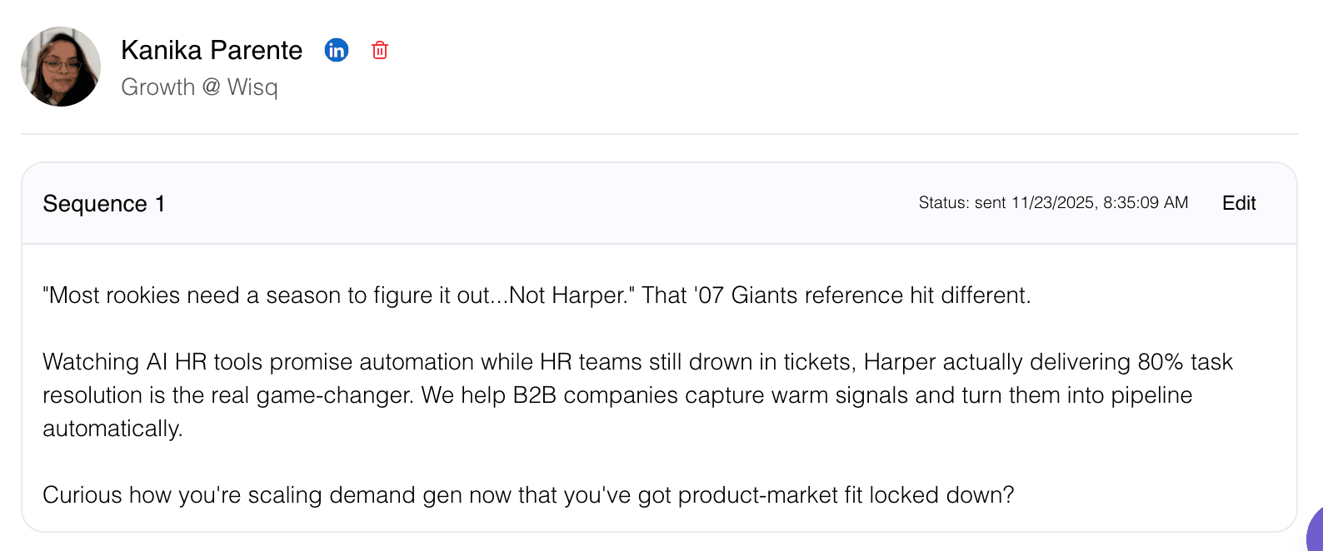Viewport: 1323px width, 551px height.
Task: Click the purple floating widget at bottom-right corner
Action: point(1316,533)
